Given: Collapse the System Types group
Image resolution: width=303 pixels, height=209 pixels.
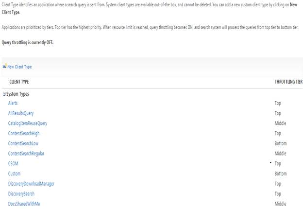Looking at the screenshot, I should point(4,94).
